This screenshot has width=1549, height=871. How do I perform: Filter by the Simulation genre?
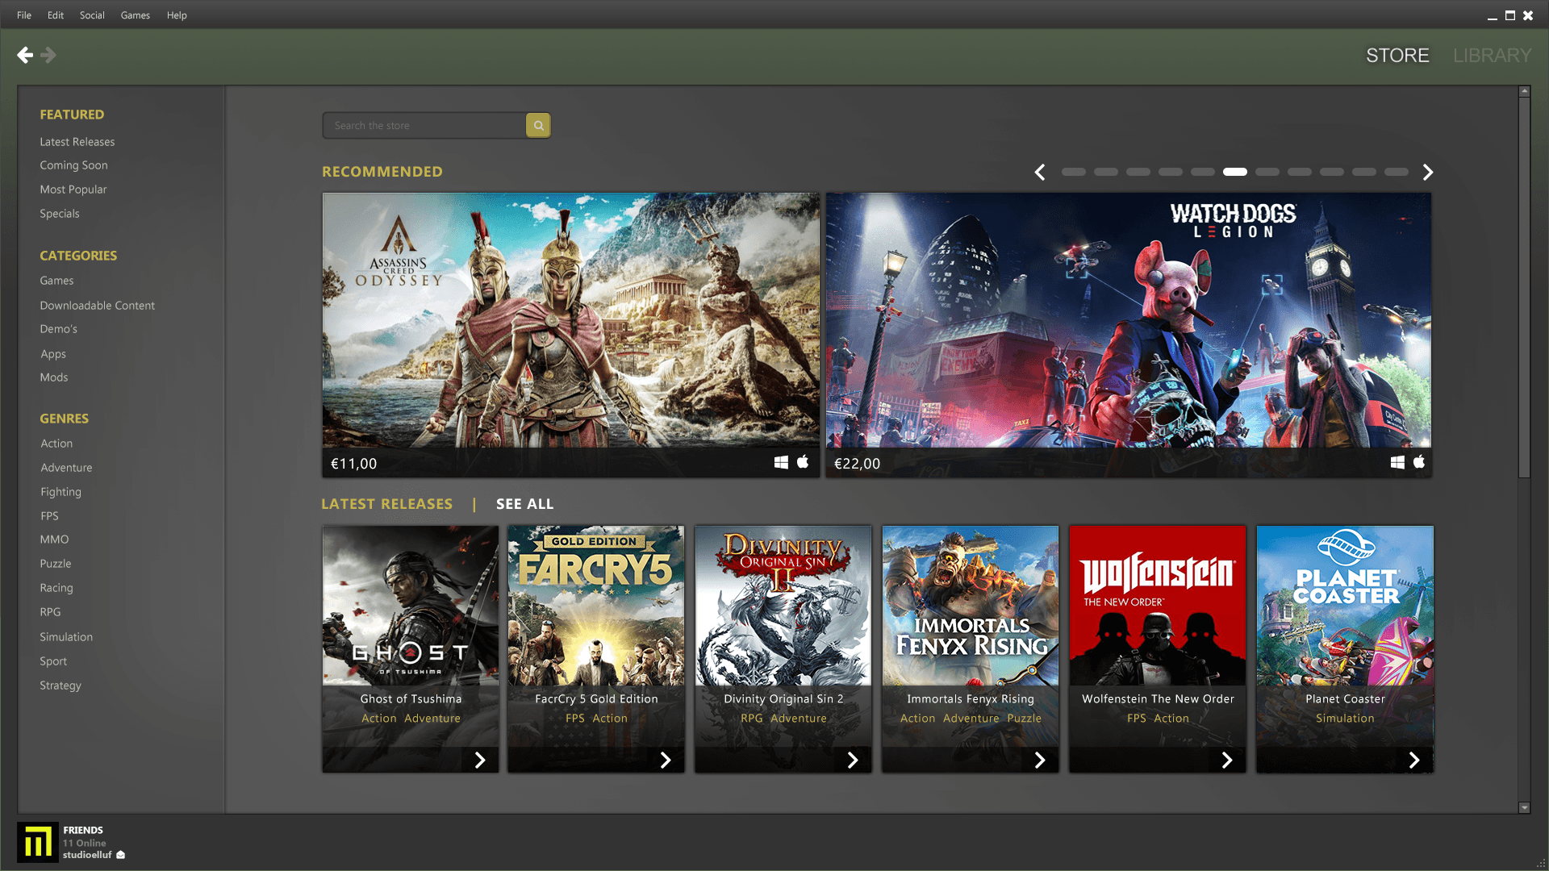coord(66,637)
